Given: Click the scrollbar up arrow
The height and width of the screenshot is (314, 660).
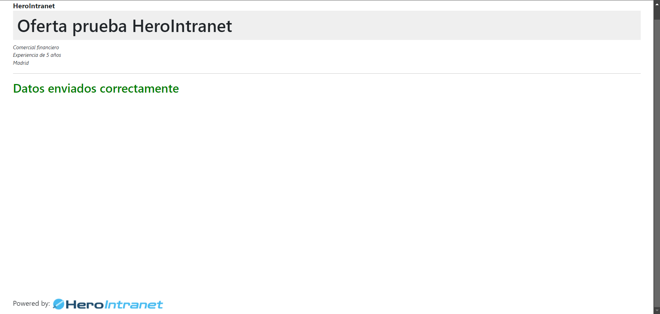Looking at the screenshot, I should 657,4.
